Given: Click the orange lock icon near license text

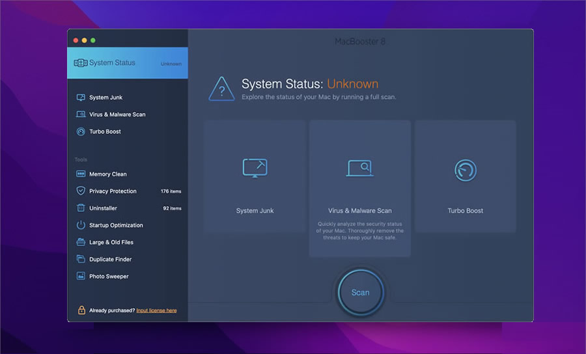Looking at the screenshot, I should coord(81,310).
